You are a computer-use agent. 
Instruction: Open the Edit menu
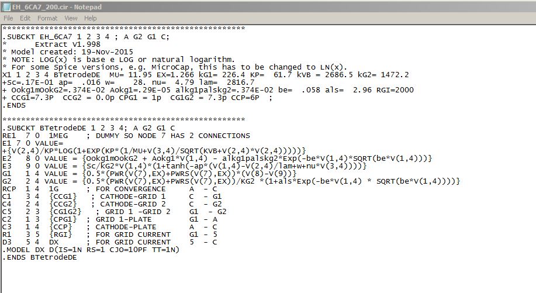25,18
